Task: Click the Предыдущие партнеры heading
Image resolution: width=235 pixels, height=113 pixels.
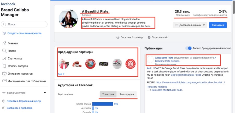Action: tap(75, 52)
